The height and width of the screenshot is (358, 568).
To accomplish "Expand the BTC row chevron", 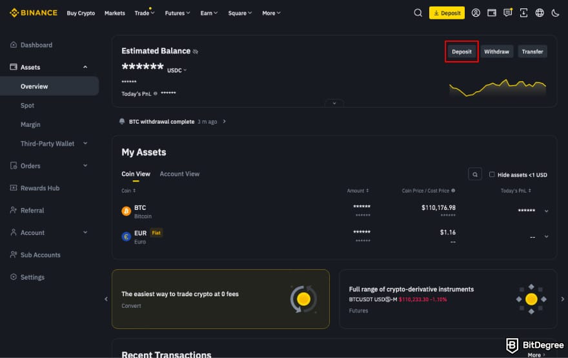I will point(546,211).
